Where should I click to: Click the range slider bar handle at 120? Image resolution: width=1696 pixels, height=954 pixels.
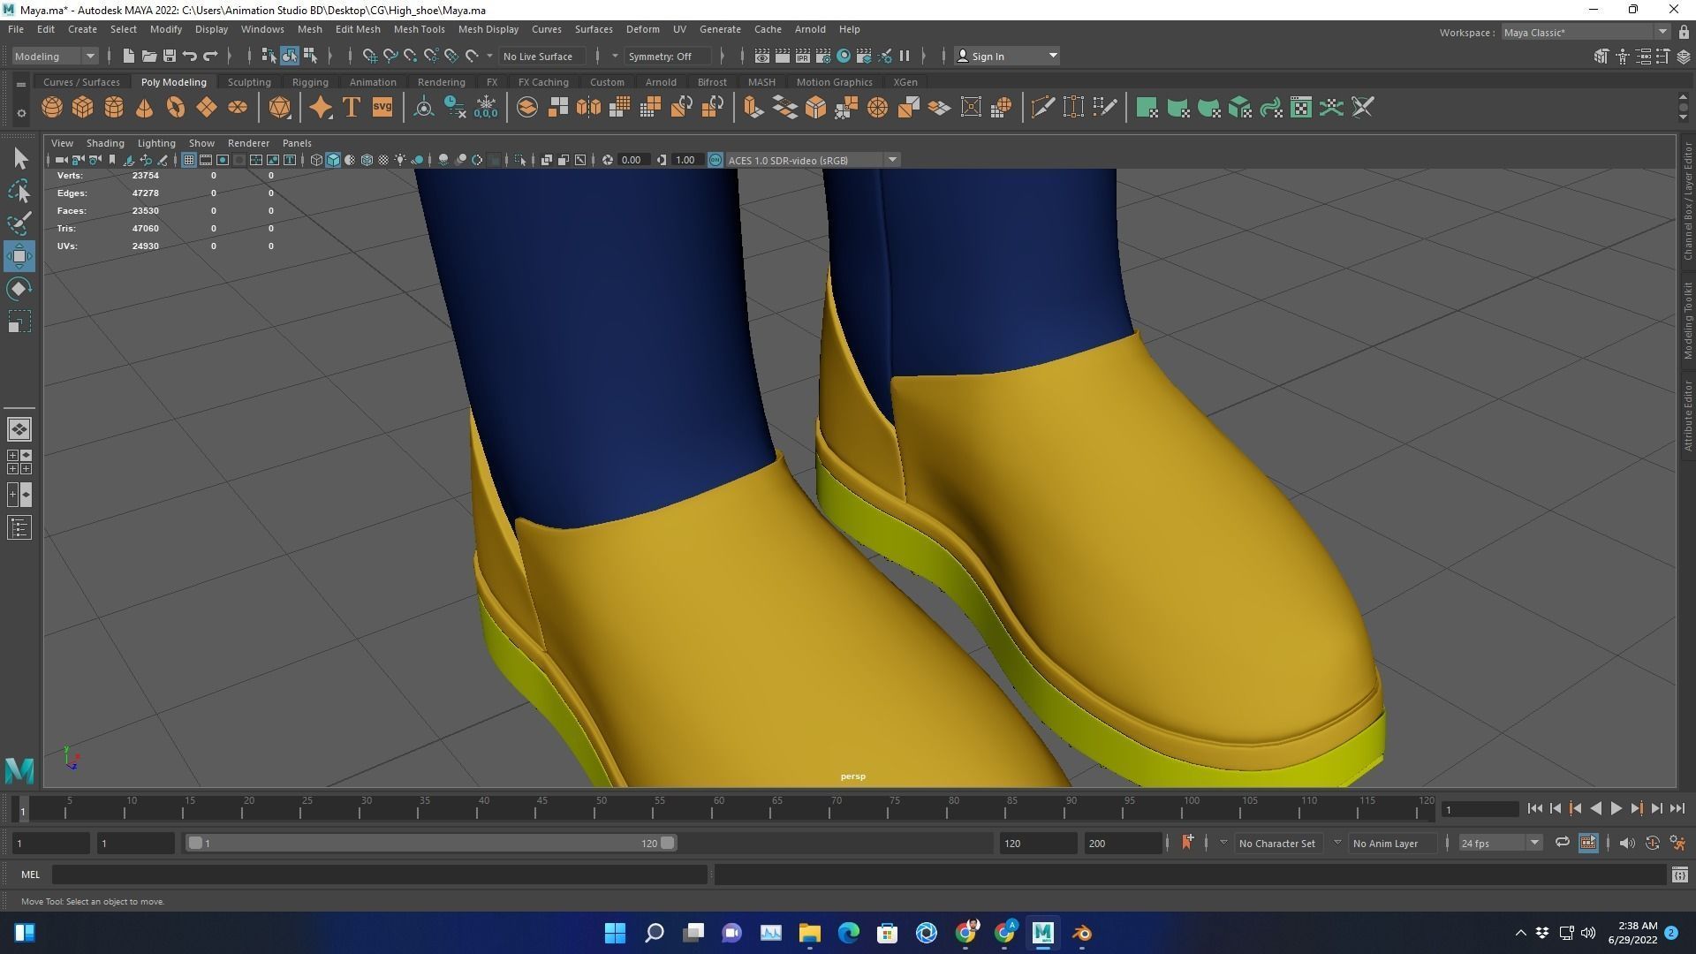coord(668,843)
